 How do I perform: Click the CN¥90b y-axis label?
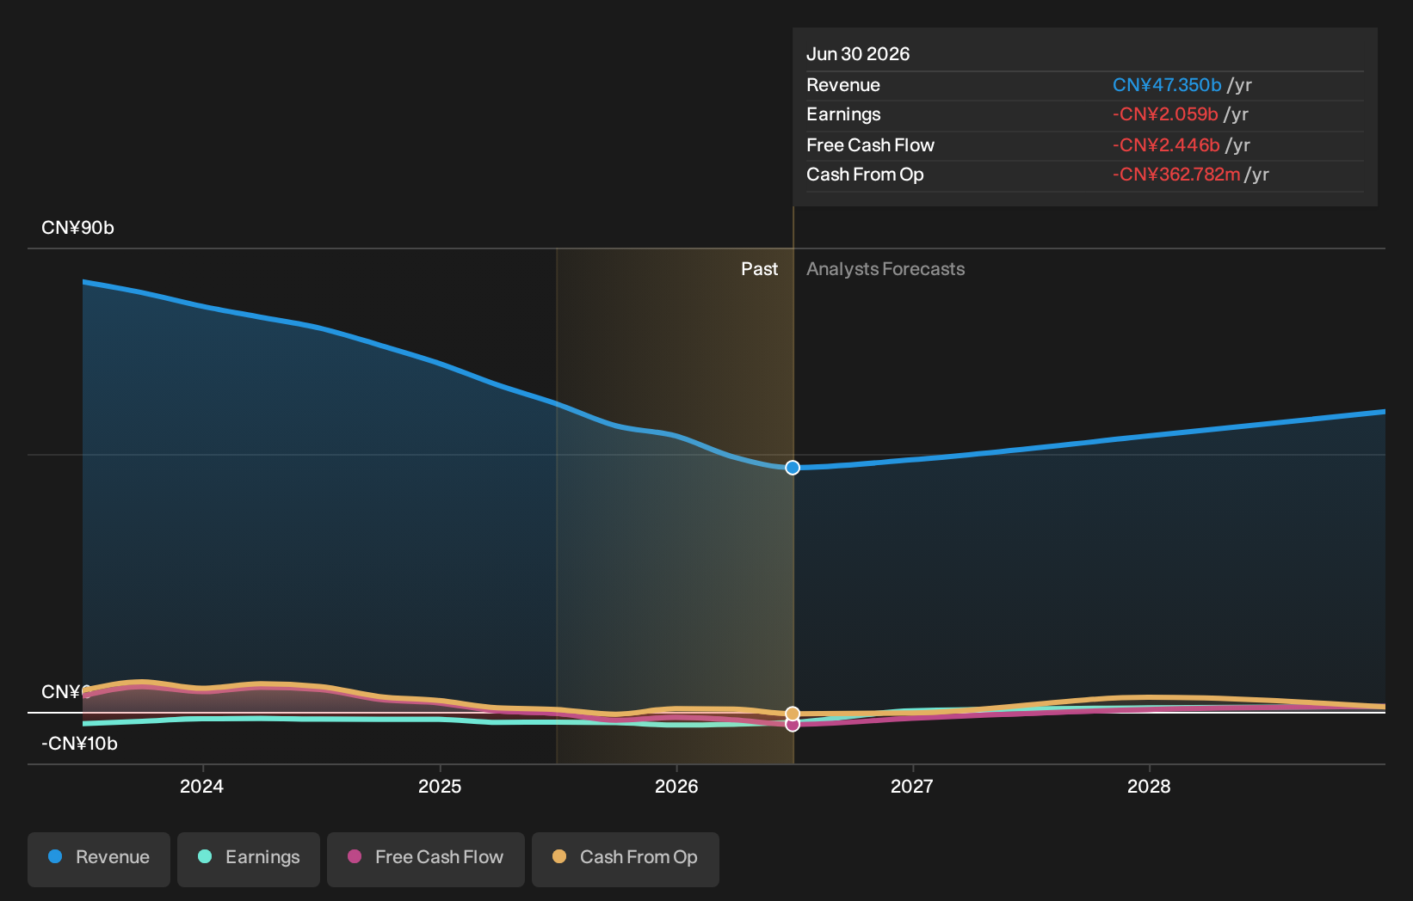tap(77, 228)
